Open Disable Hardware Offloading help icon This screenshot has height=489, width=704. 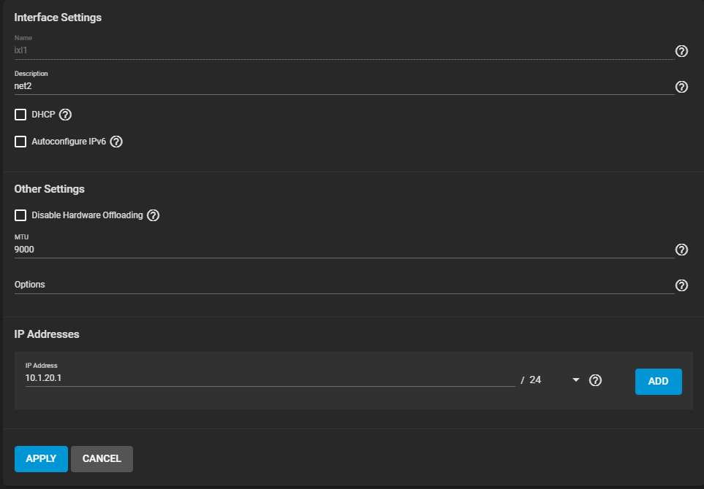tap(153, 215)
